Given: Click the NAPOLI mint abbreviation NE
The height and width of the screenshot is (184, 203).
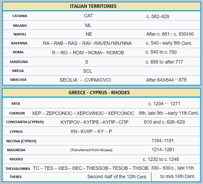Looking at the screenshot, I should (x=89, y=34).
